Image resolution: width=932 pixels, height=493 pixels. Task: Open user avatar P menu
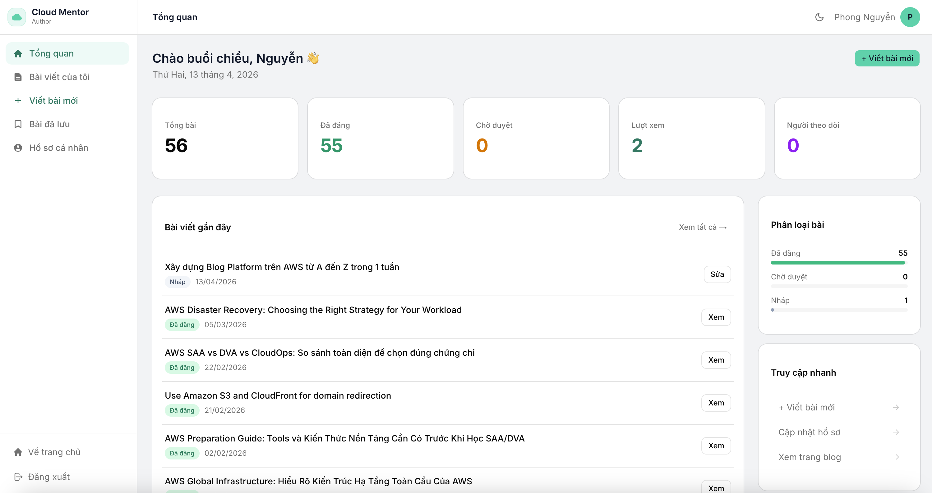[910, 17]
